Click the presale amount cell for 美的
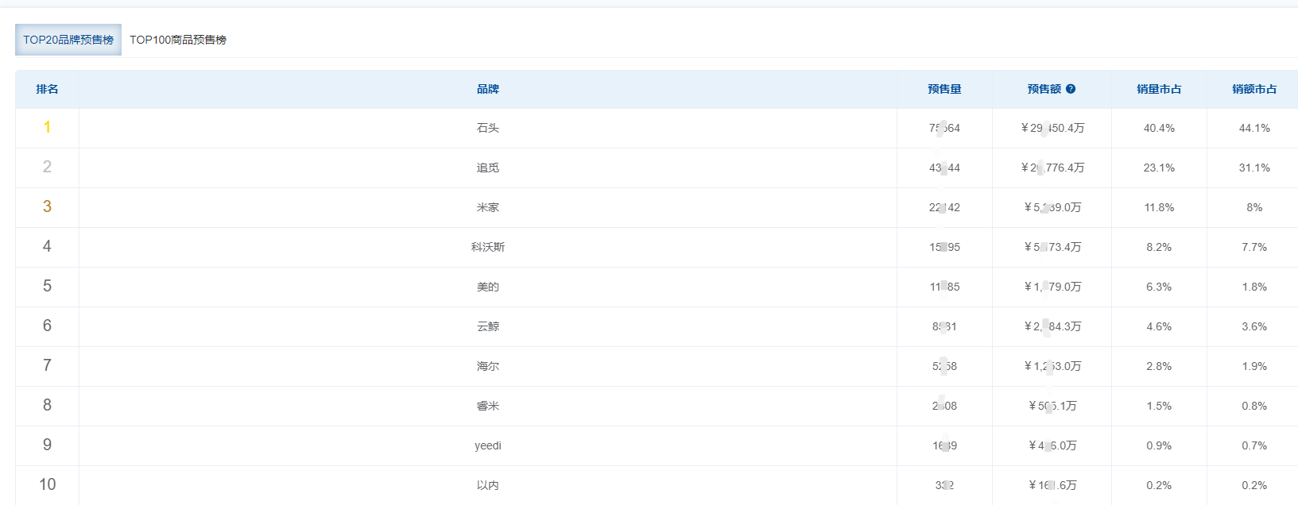 (x=1052, y=287)
